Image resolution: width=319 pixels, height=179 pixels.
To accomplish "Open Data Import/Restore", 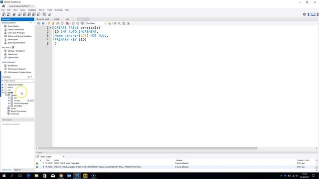I will point(16,43).
